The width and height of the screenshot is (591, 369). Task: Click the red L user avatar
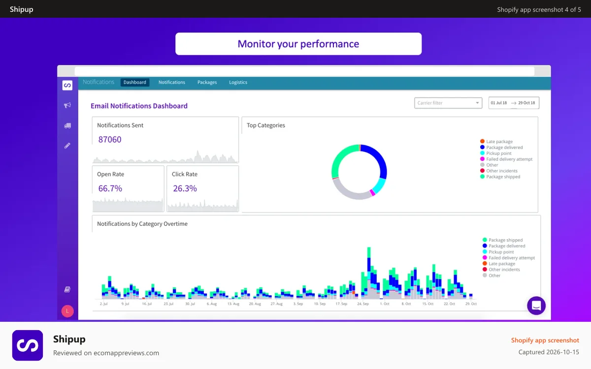[67, 311]
